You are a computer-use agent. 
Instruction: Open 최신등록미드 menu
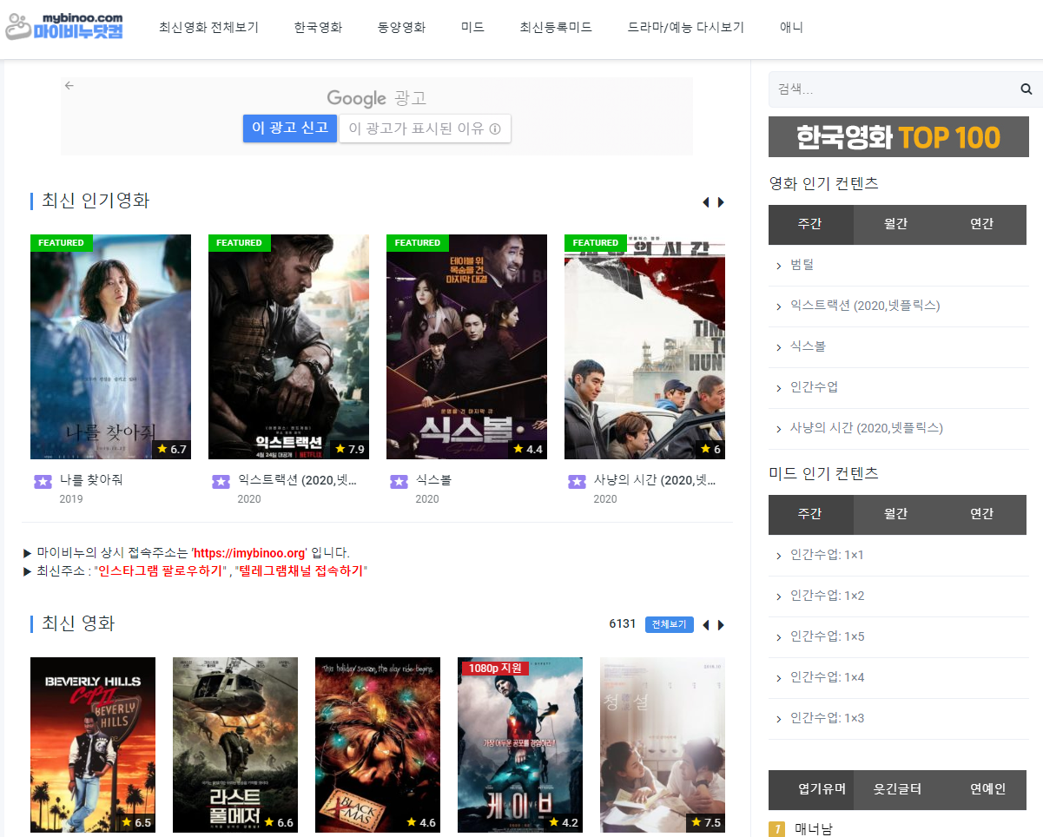tap(556, 27)
